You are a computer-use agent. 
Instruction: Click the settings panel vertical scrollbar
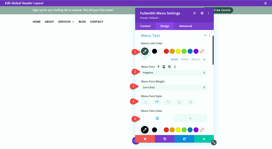click(213, 50)
